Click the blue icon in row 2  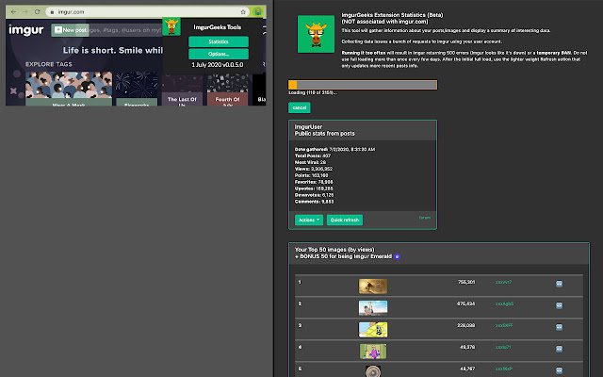(559, 305)
